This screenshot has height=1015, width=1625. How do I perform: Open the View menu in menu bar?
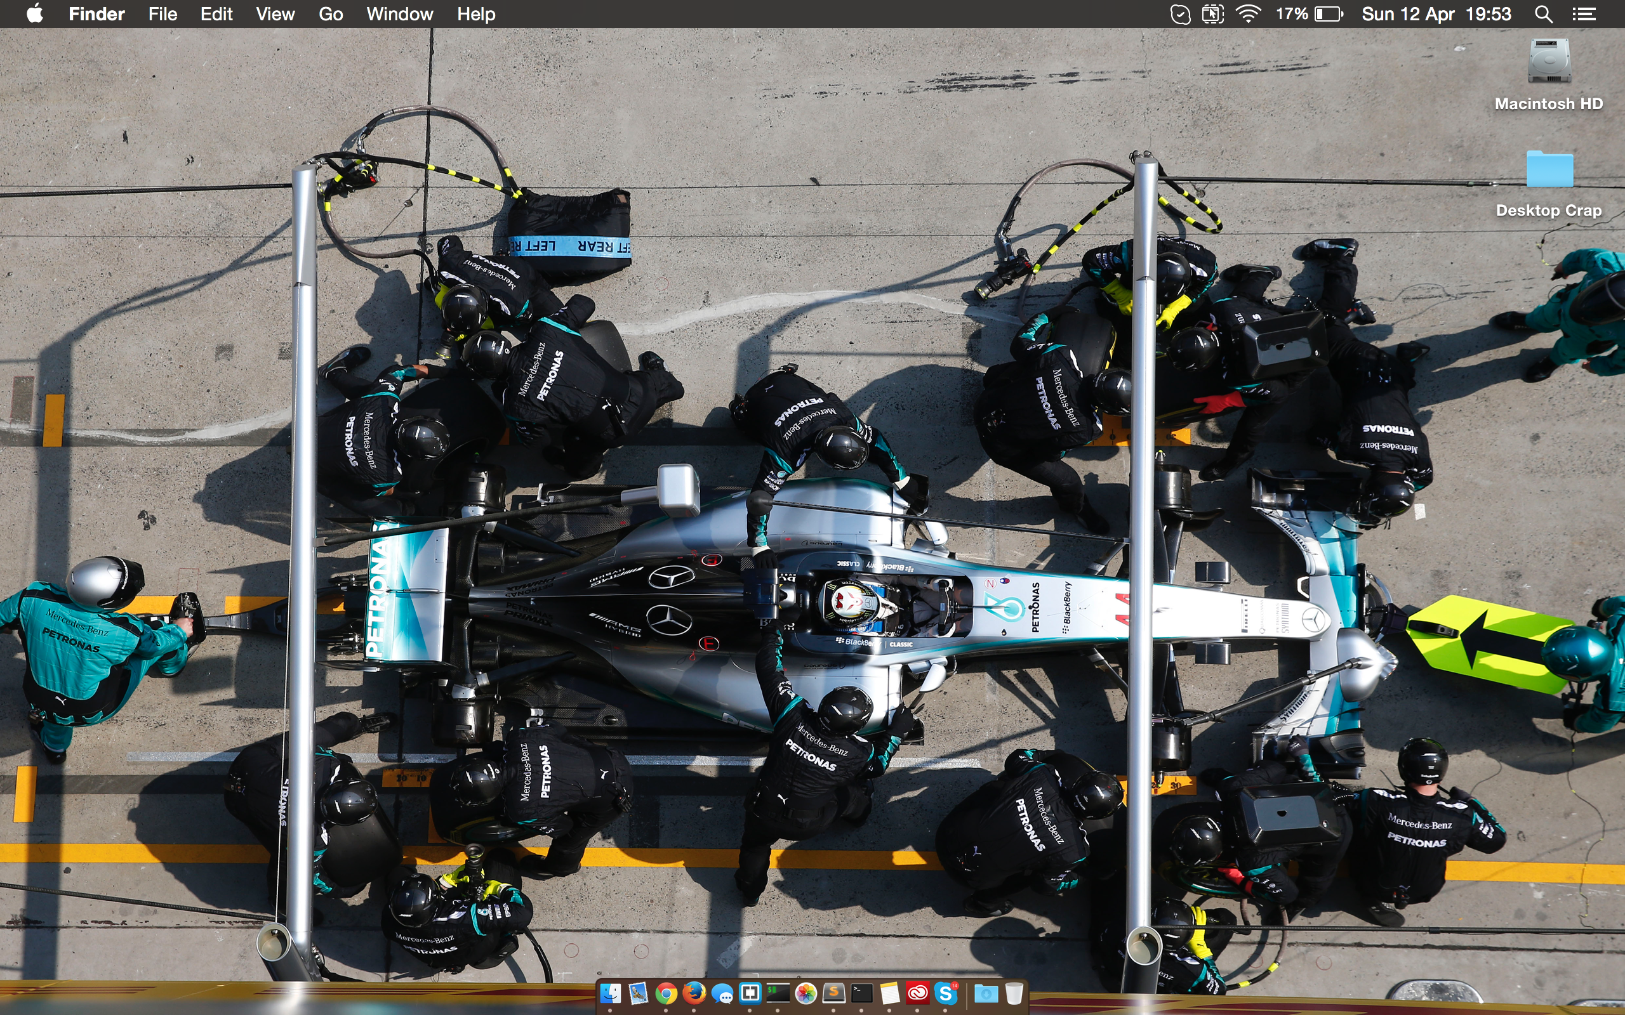click(275, 14)
